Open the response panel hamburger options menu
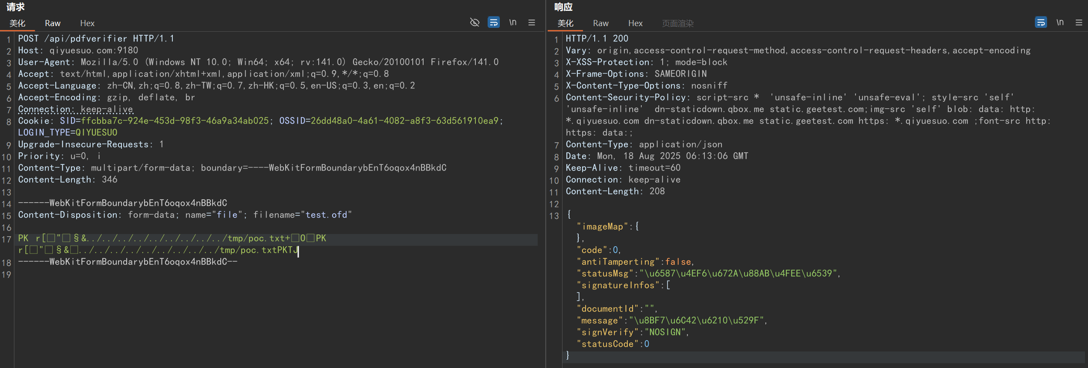Image resolution: width=1088 pixels, height=368 pixels. 1079,22
